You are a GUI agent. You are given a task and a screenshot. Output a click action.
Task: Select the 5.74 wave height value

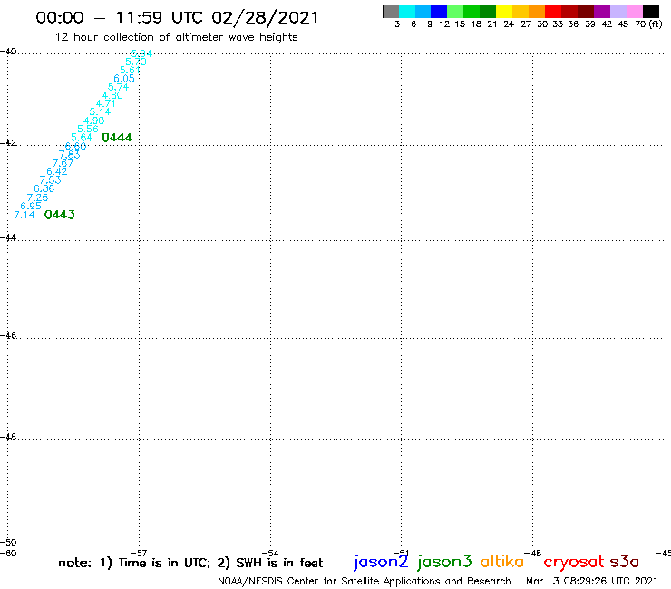coord(118,87)
